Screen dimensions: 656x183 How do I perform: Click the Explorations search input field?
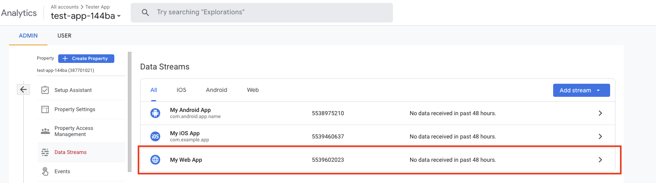click(262, 12)
